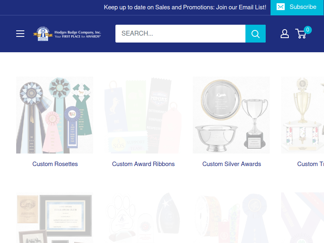The width and height of the screenshot is (324, 243).
Task: Click the magnifying glass search button
Action: [x=256, y=34]
